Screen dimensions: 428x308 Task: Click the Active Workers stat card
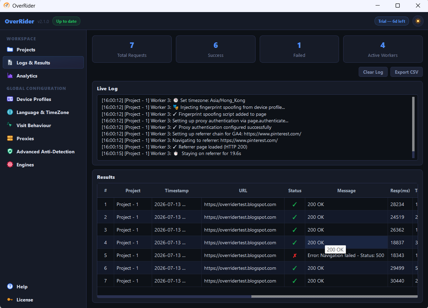click(x=383, y=49)
